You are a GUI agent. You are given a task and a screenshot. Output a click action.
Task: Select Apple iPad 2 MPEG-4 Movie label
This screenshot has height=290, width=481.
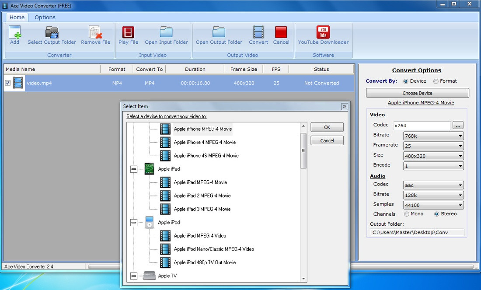[x=202, y=196]
